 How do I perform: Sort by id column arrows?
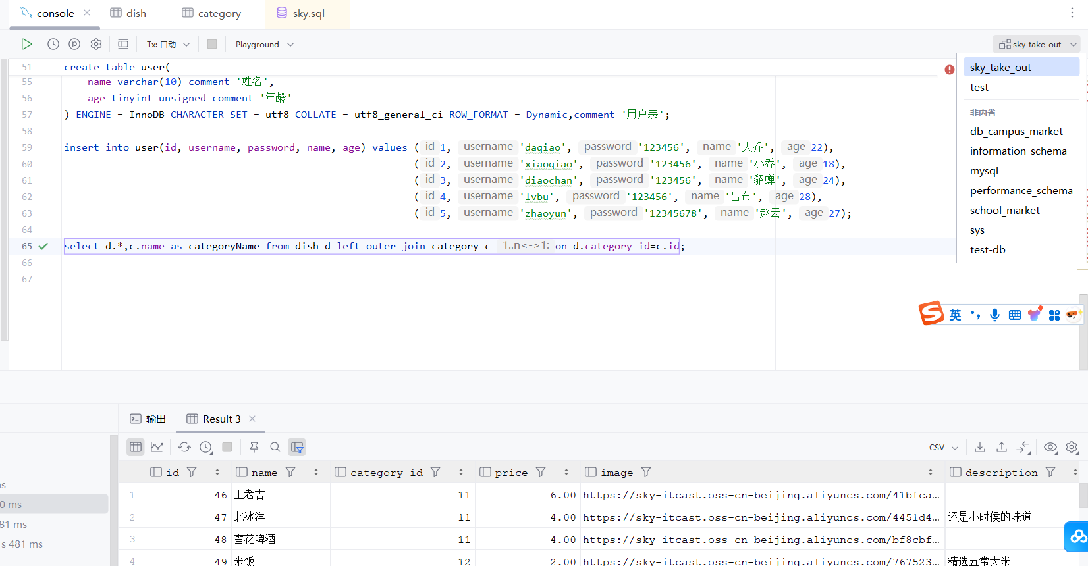(217, 472)
